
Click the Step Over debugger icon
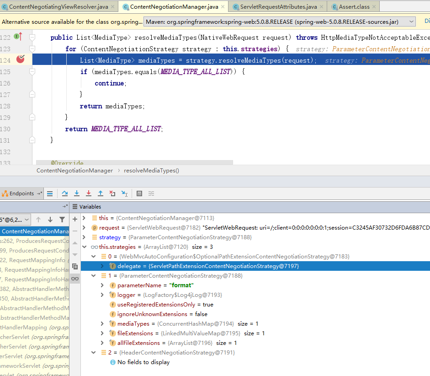click(65, 193)
